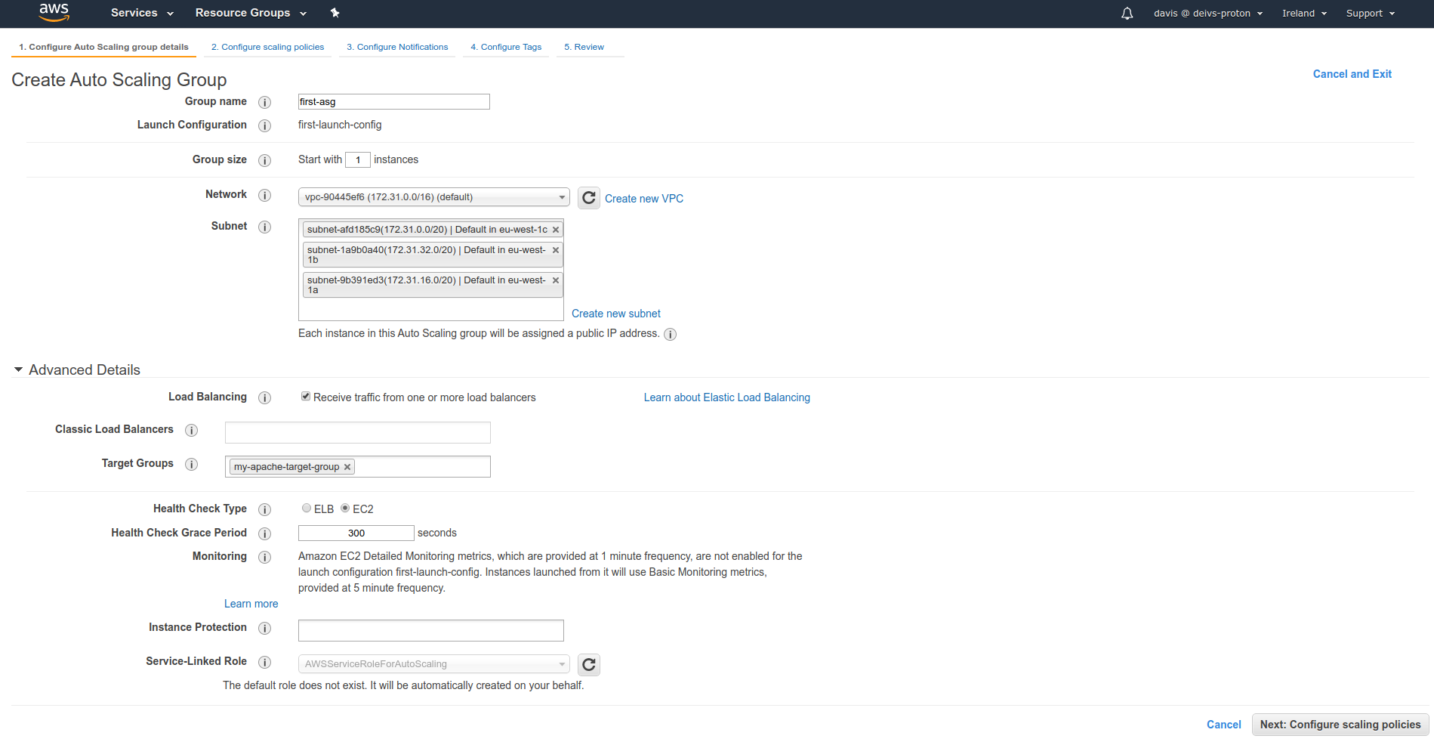Open the Services menu
Image resolution: width=1434 pixels, height=742 pixels.
[x=142, y=13]
